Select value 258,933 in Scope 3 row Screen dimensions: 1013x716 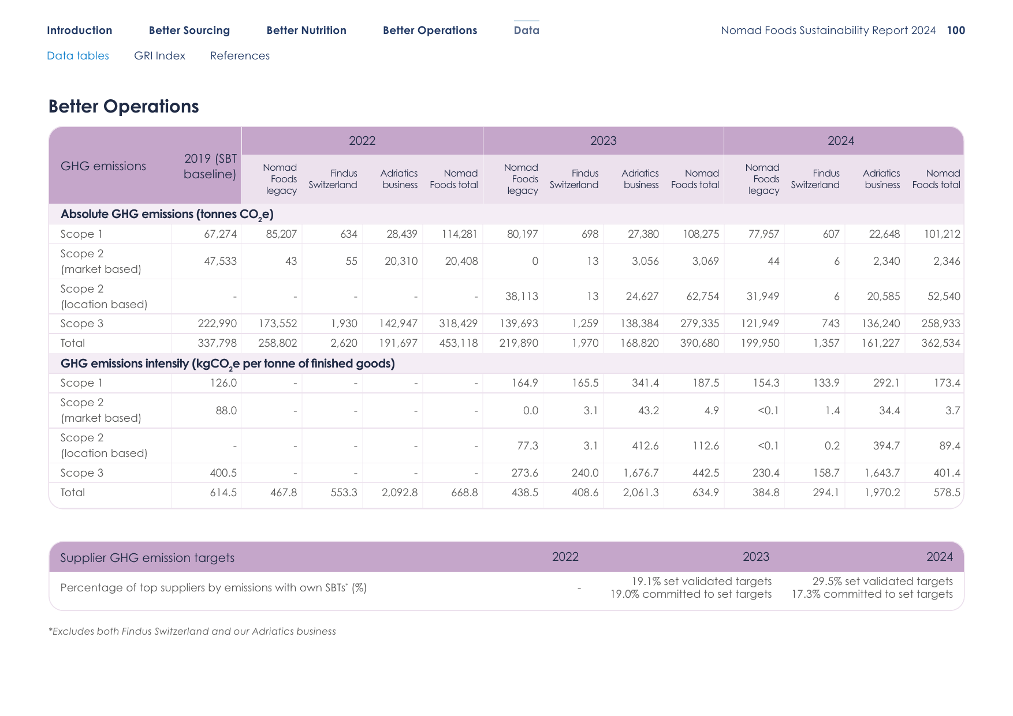tap(941, 324)
